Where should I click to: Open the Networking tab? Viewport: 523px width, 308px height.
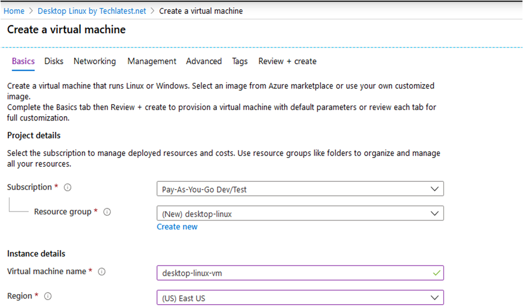95,61
